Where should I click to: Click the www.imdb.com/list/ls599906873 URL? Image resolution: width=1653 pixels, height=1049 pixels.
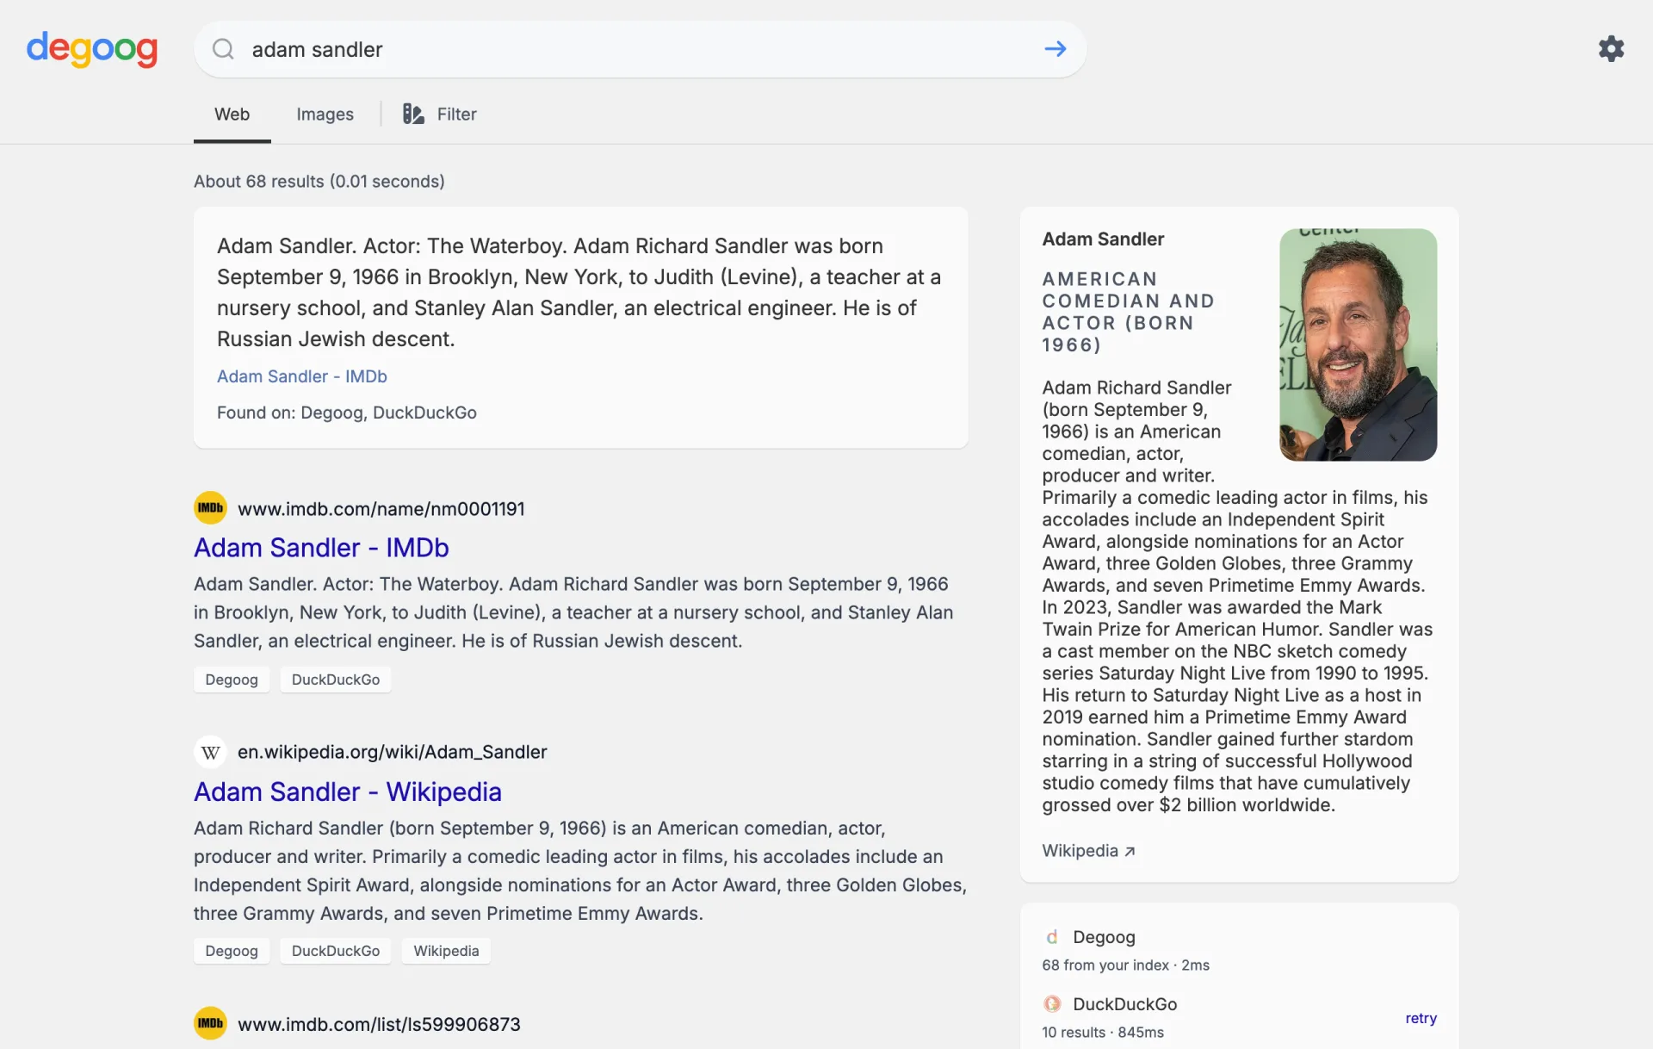click(x=379, y=1024)
